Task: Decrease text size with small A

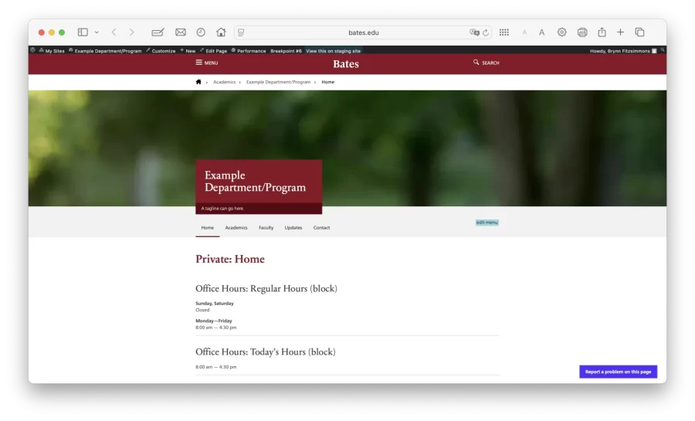Action: [524, 32]
